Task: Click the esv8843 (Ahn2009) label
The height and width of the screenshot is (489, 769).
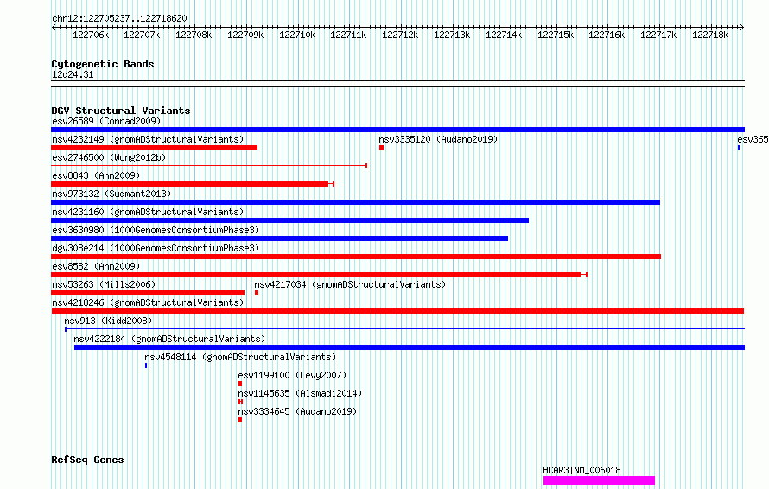Action: [x=96, y=175]
